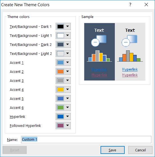Image resolution: width=155 pixels, height=157 pixels.
Task: Expand the Accent 5 color picker
Action: [63, 98]
